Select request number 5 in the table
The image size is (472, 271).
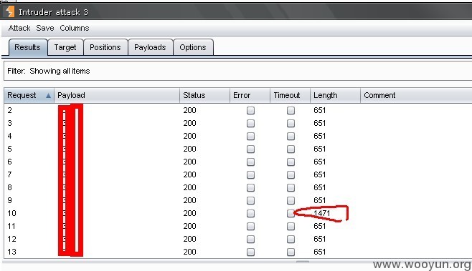(x=9, y=149)
